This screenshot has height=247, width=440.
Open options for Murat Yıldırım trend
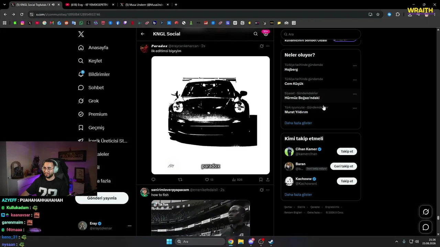pos(355,108)
